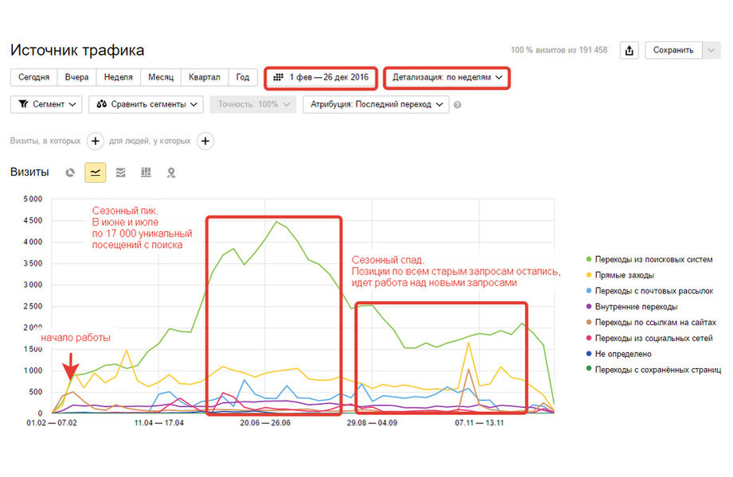Screen dimensions: 733x477
Task: Select the line chart view icon
Action: pos(96,173)
